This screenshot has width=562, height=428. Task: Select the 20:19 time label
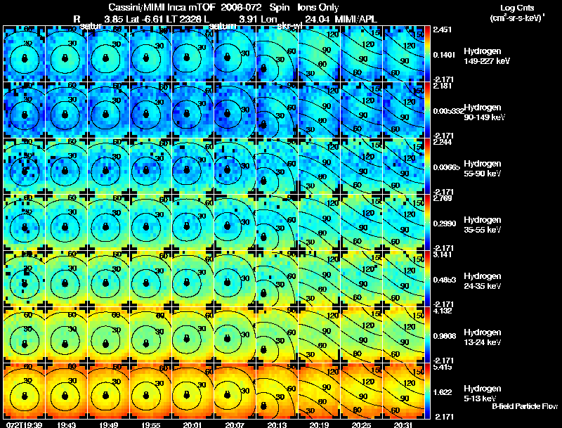click(320, 424)
